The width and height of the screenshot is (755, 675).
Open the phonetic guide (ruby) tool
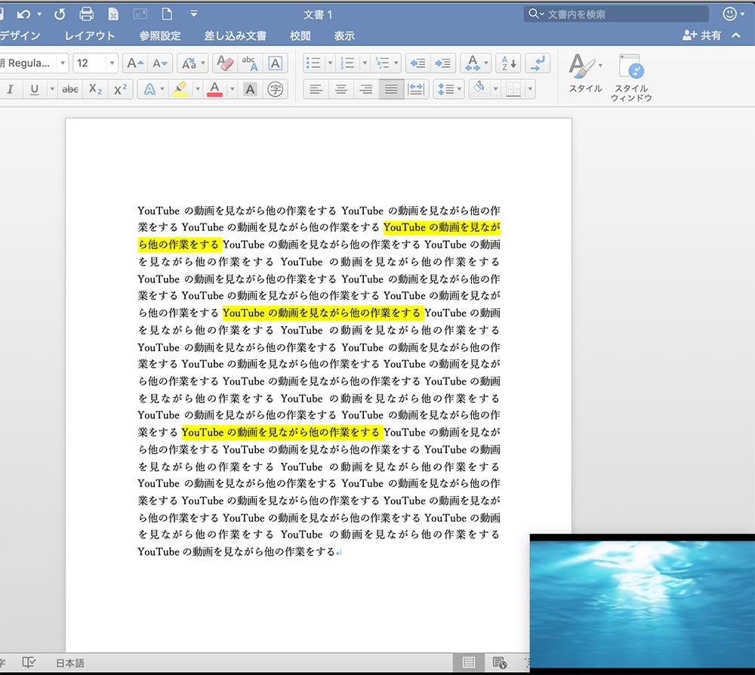point(250,63)
